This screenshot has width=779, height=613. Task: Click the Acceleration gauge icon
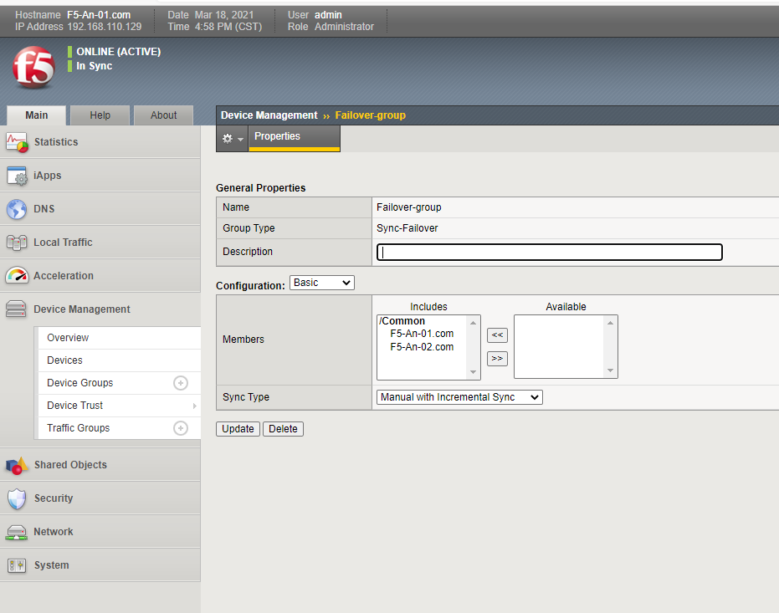(x=17, y=276)
